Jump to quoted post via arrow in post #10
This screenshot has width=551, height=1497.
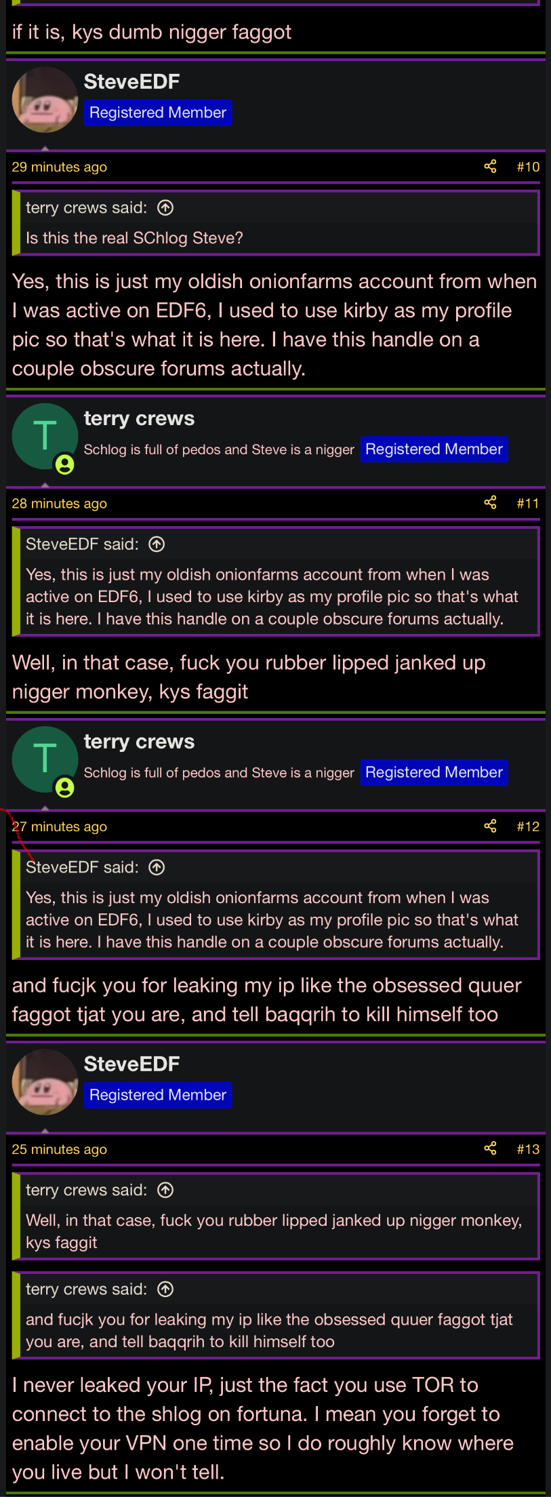(165, 208)
